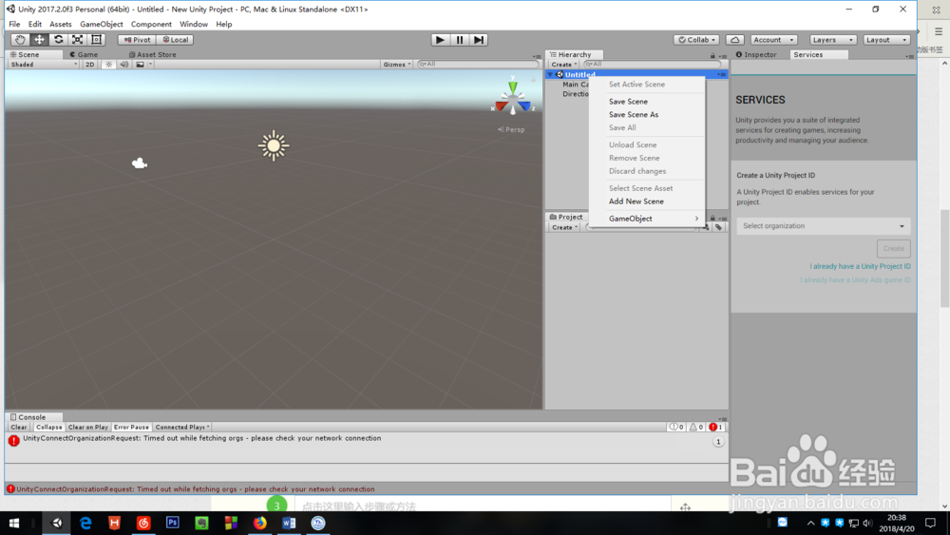Open the Help menu
This screenshot has width=950, height=535.
[224, 25]
